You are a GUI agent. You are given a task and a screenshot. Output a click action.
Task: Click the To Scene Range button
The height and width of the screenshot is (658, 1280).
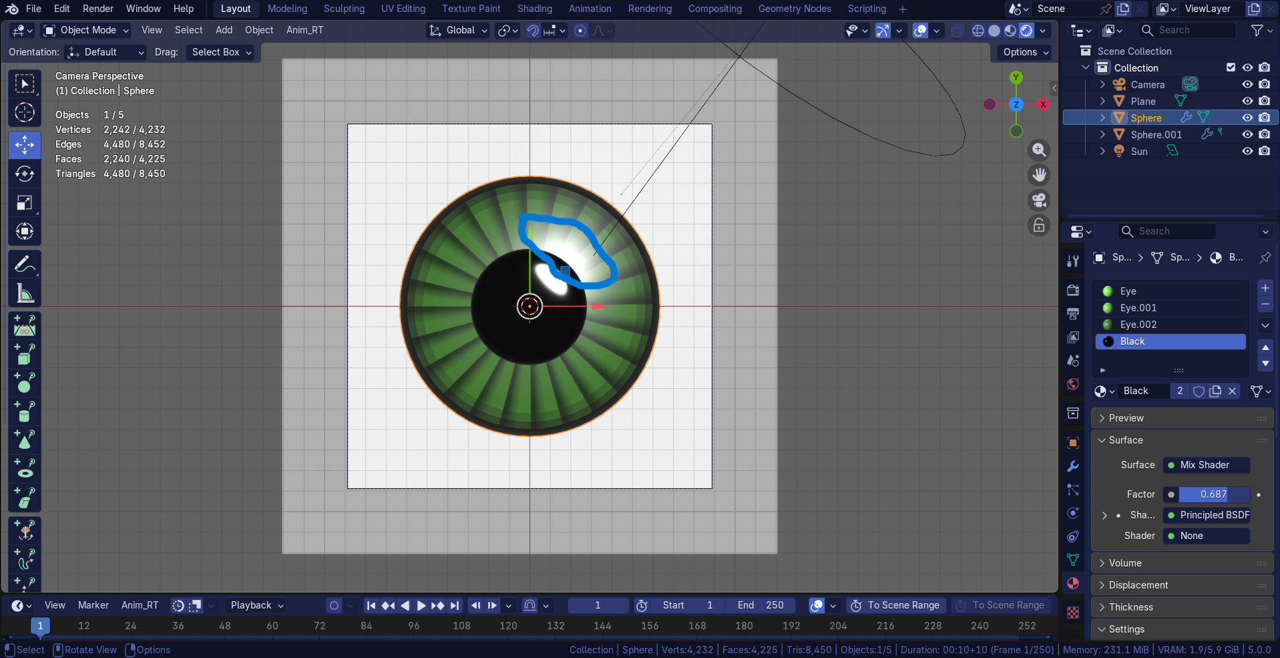coord(896,605)
